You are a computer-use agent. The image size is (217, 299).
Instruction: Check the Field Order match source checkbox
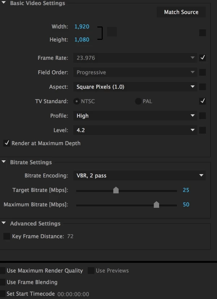click(202, 72)
